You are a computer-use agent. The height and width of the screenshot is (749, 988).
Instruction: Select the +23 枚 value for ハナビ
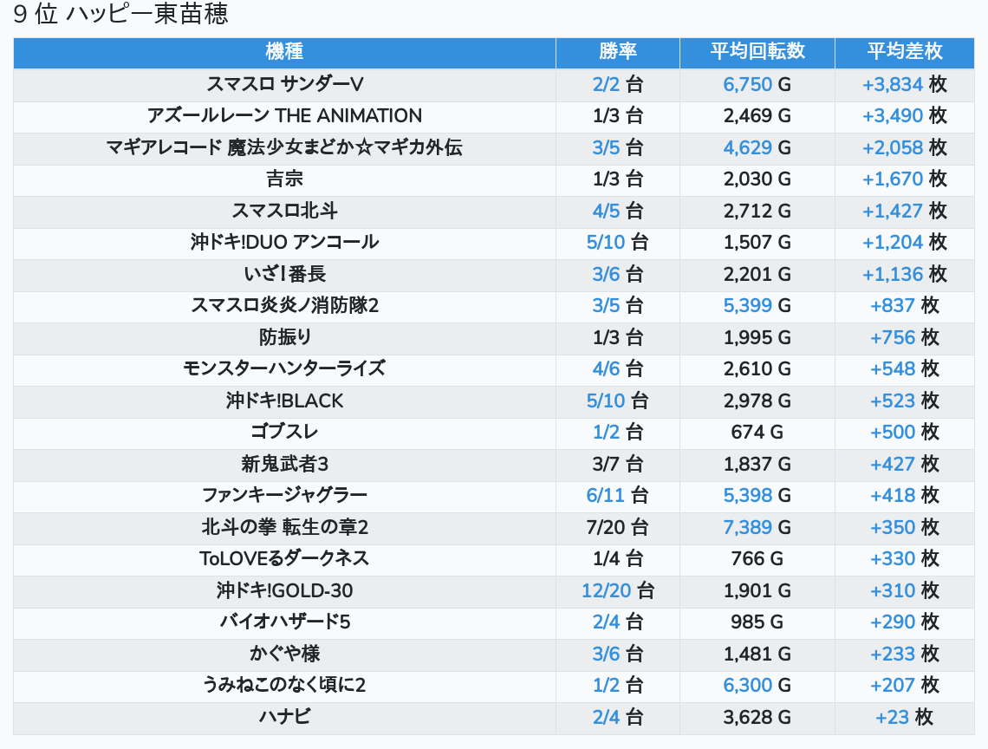(x=904, y=717)
